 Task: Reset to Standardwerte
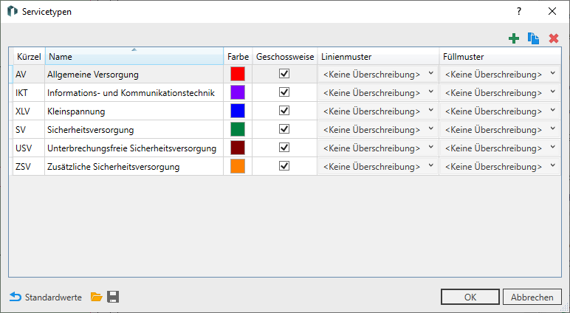[46, 297]
